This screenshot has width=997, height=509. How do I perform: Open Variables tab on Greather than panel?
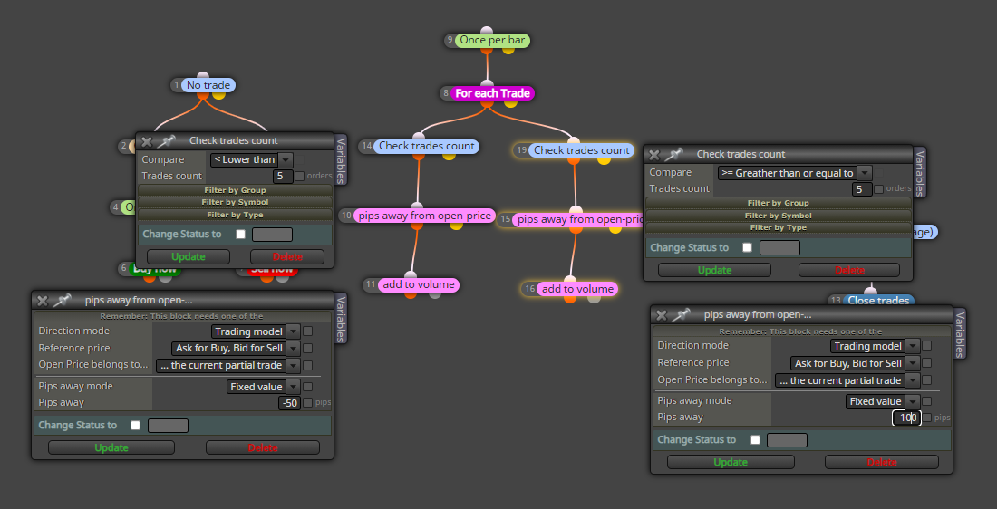(x=919, y=172)
